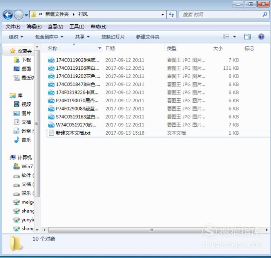Expand the 包含到库中 dropdown
The image size is (271, 258).
pos(49,37)
